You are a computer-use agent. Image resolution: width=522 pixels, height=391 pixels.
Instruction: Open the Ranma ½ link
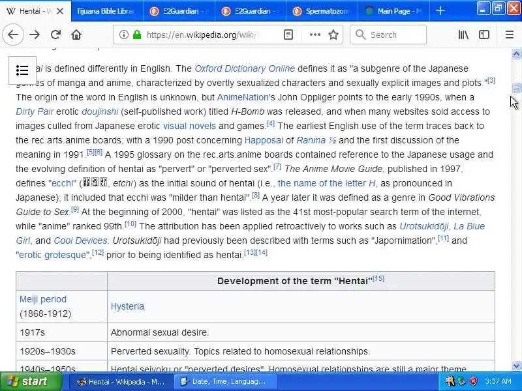click(x=316, y=140)
